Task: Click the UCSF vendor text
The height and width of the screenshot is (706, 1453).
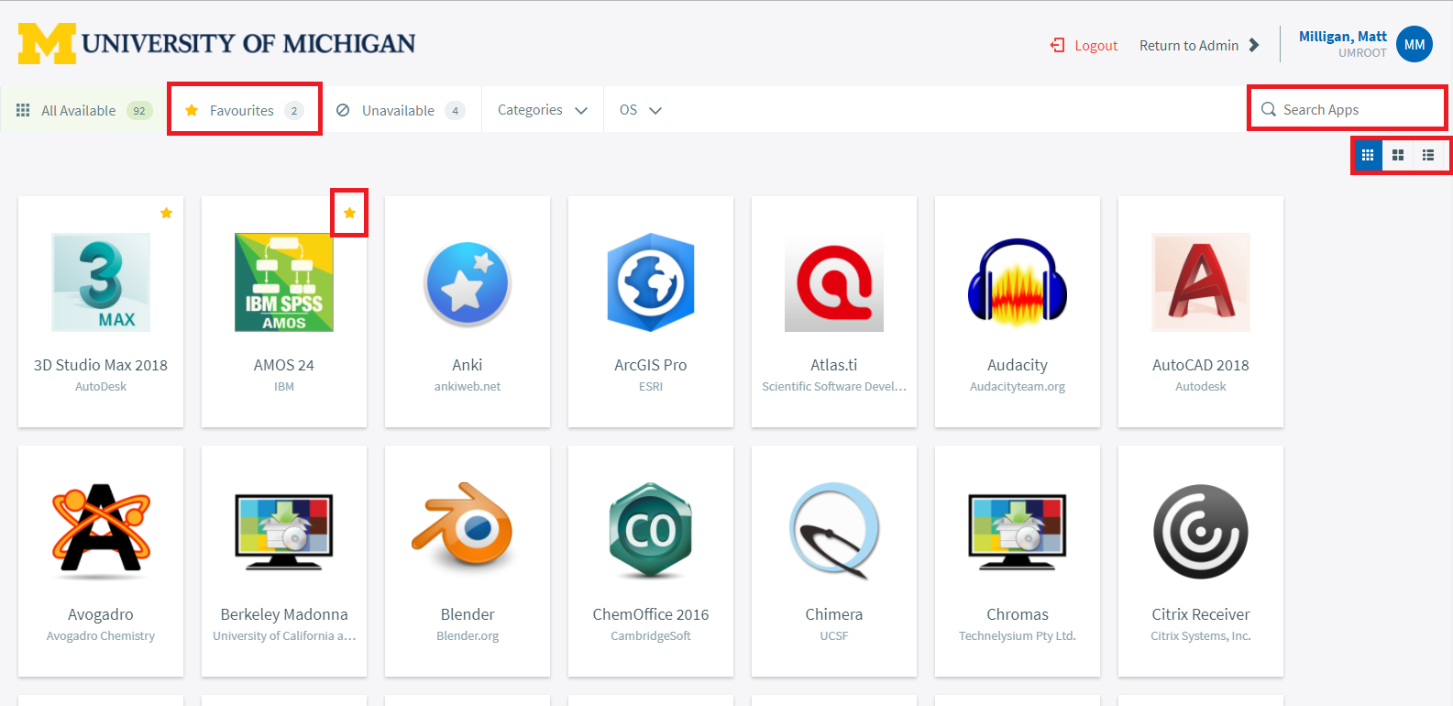Action: click(x=834, y=636)
